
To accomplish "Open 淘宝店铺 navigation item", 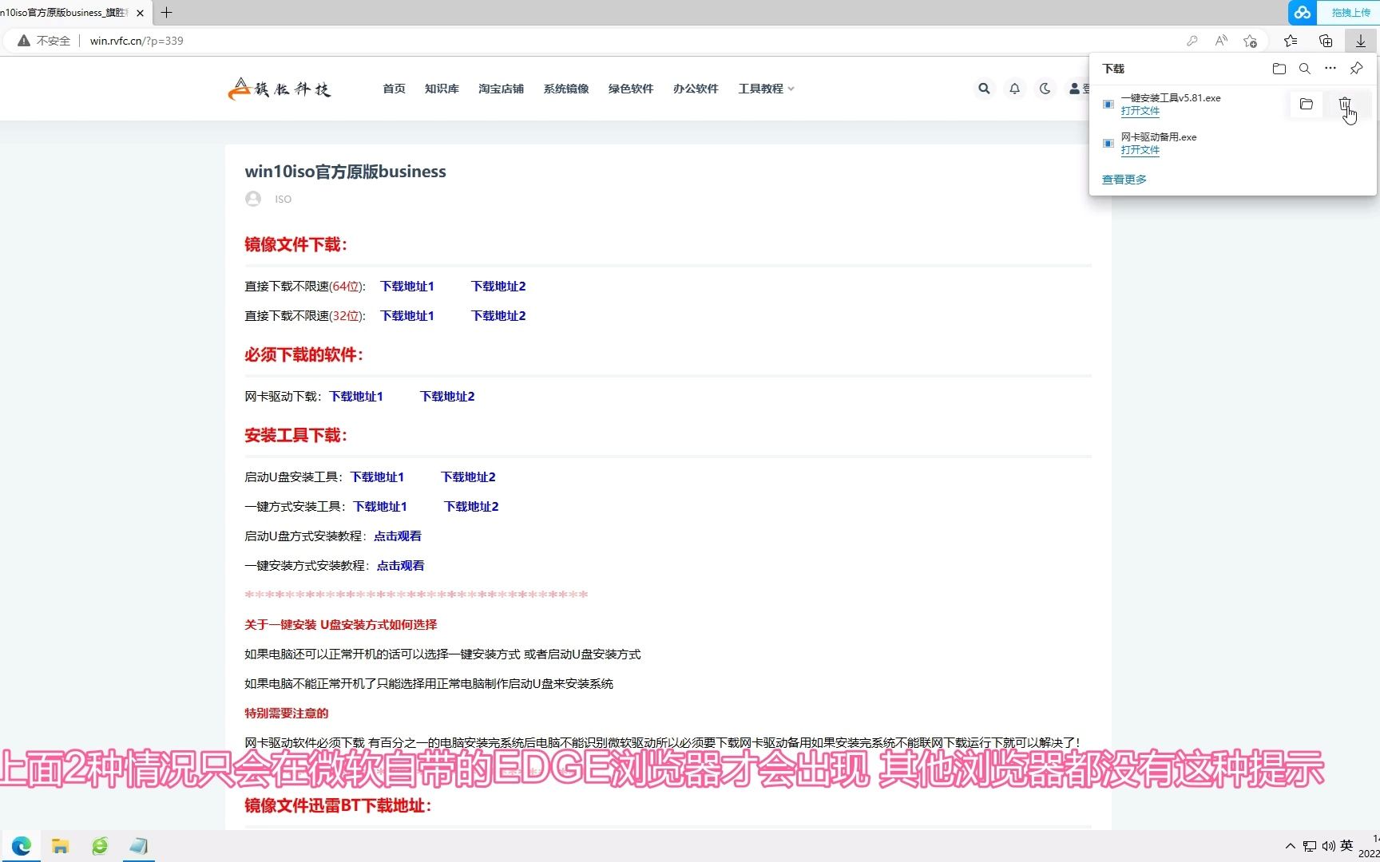I will [501, 89].
